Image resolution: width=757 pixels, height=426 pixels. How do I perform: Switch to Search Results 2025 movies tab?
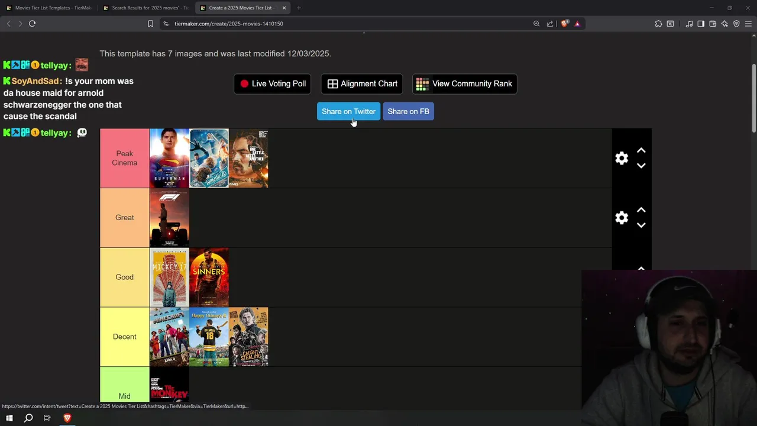coord(145,8)
